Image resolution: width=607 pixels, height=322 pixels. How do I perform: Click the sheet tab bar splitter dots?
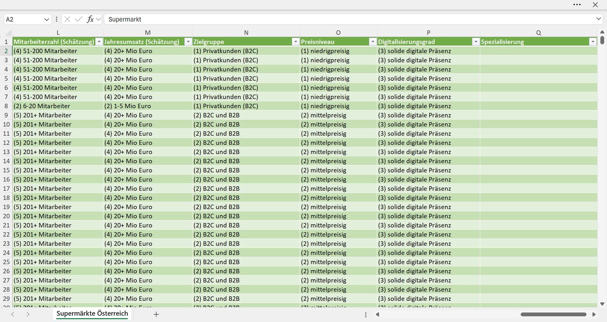[366, 315]
